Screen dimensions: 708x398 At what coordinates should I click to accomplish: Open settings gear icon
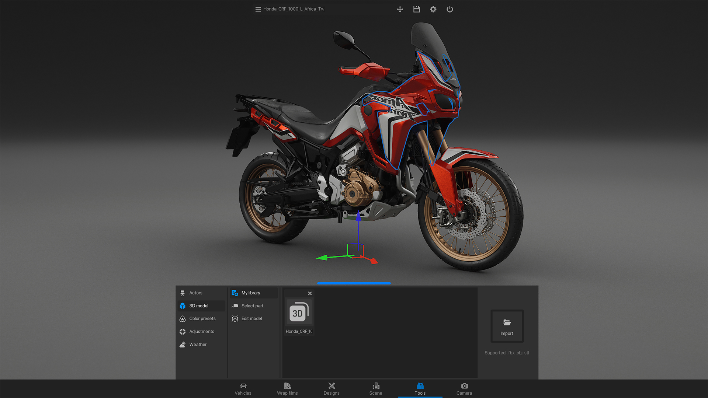pyautogui.click(x=433, y=9)
